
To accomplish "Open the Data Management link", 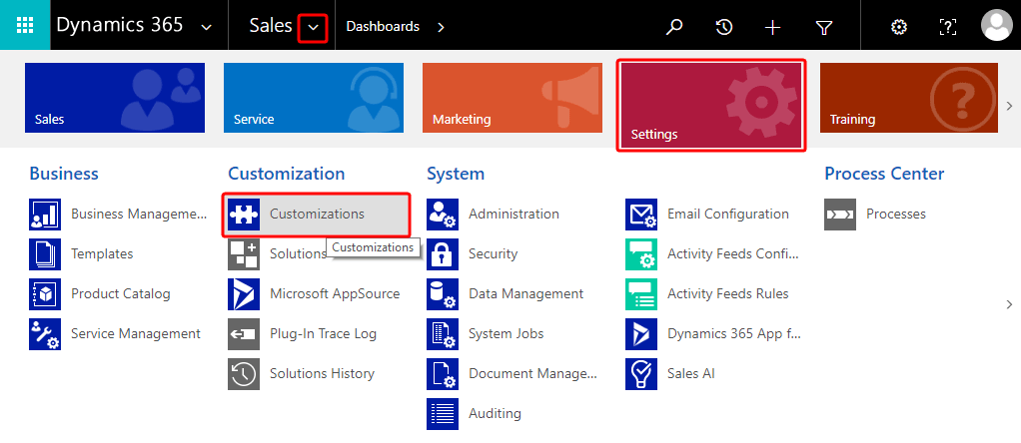I will (526, 294).
